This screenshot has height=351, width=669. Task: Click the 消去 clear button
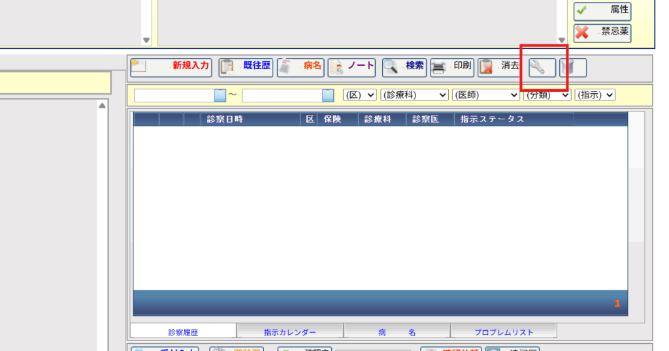point(499,67)
